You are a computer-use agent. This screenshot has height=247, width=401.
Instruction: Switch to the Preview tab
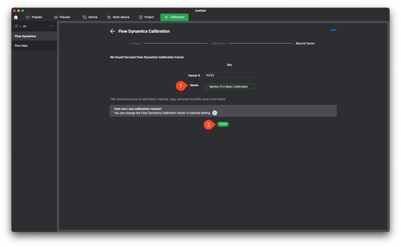[x=62, y=17]
